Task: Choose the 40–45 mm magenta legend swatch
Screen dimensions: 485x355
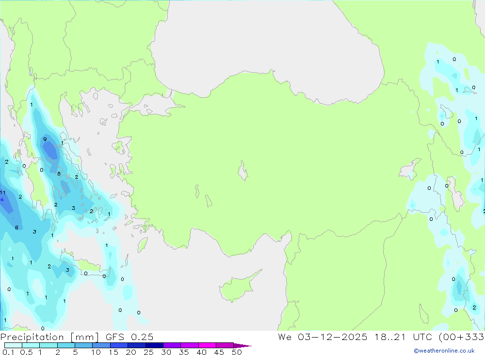Action: click(207, 345)
